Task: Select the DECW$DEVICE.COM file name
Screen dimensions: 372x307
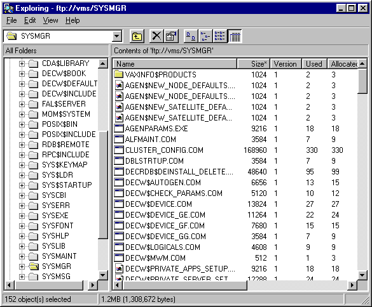Action: (158, 204)
